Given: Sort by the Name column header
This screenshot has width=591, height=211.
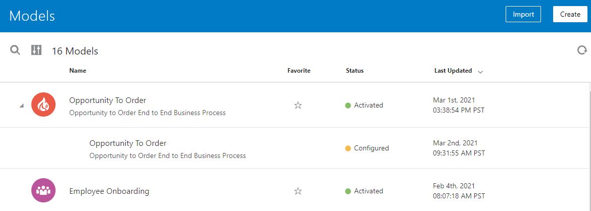Looking at the screenshot, I should point(78,71).
